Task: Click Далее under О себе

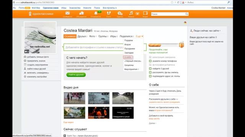Action: tap(152, 123)
